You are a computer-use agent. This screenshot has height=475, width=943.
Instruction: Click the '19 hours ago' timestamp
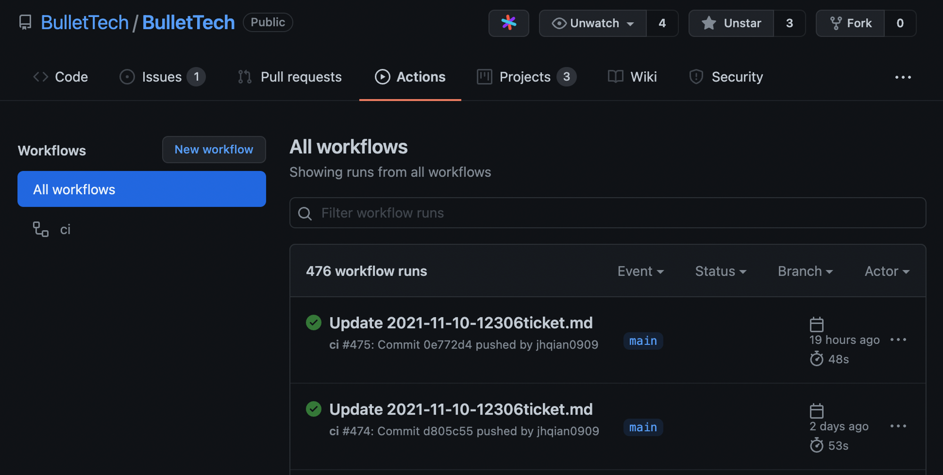click(x=844, y=340)
